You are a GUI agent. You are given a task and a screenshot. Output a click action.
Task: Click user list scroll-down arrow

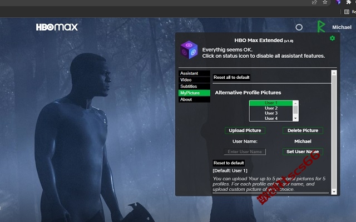coord(295,118)
